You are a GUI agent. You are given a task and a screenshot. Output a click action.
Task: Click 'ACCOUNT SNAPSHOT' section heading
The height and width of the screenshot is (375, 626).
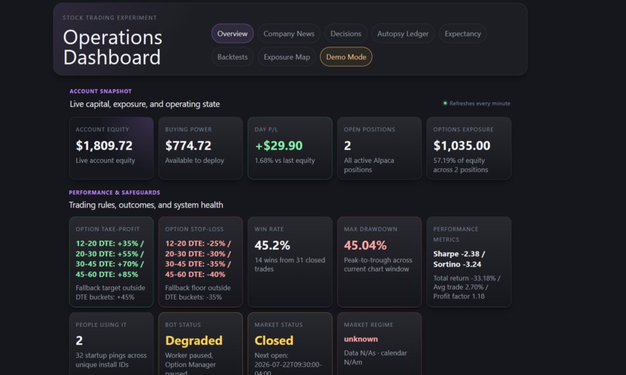click(101, 92)
